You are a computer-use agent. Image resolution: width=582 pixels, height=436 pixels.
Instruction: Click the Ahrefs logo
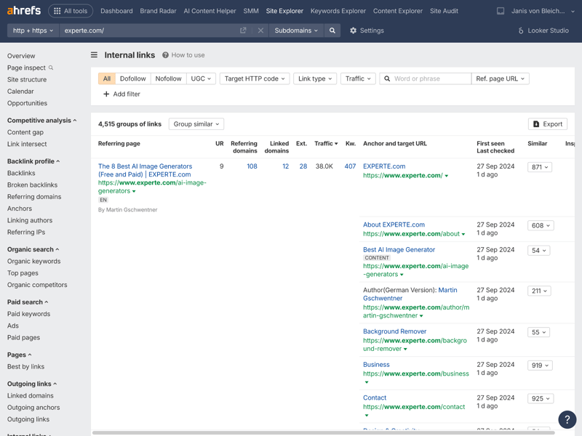(25, 11)
